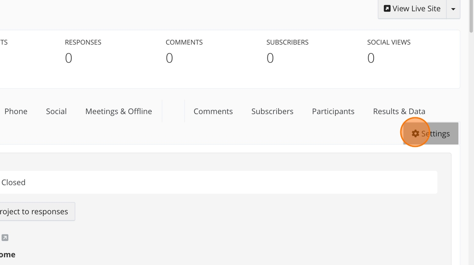Viewport: 474px width, 265px height.
Task: Click the small gray external-link arrow icon
Action: (5, 238)
